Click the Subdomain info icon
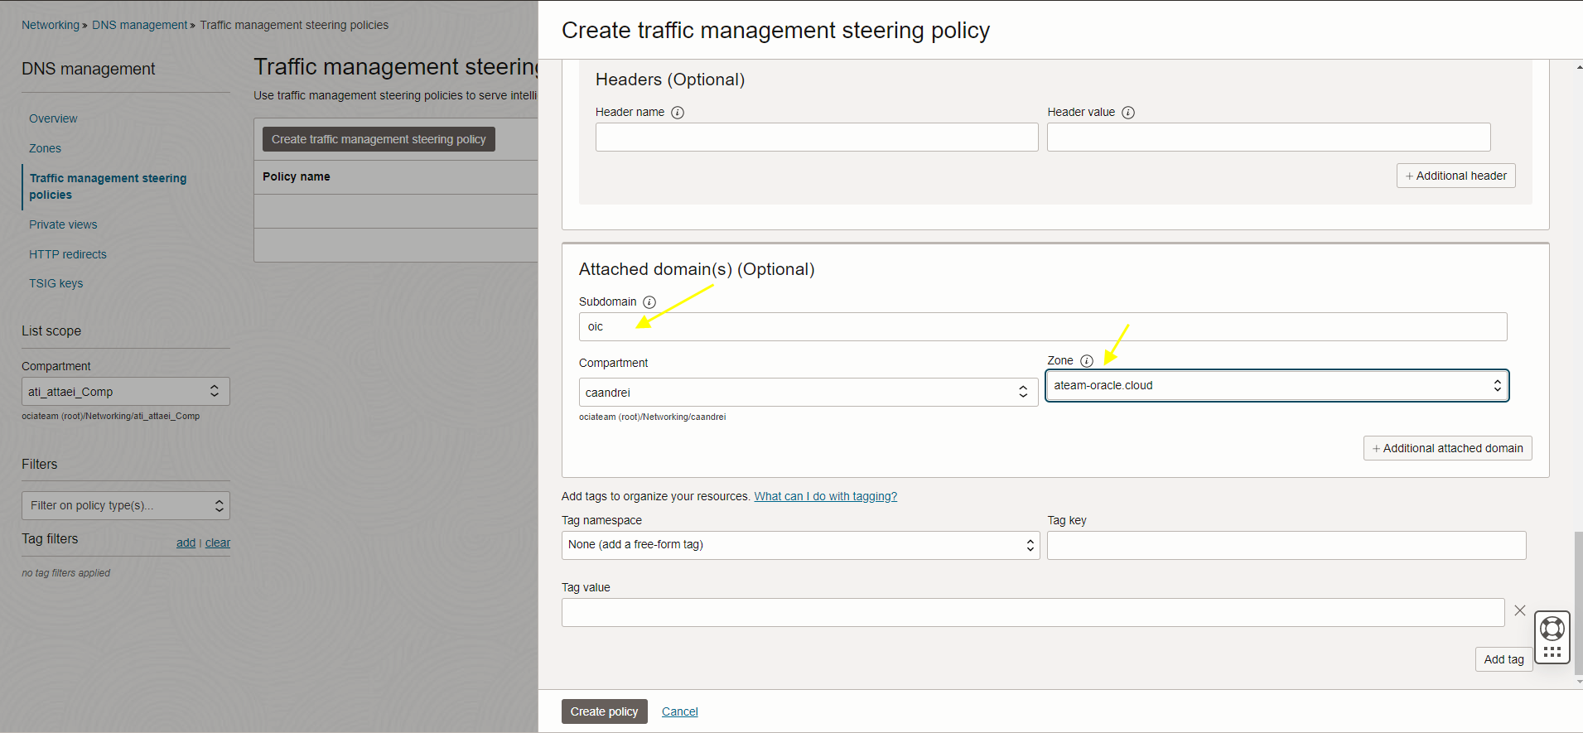This screenshot has width=1583, height=733. tap(649, 302)
